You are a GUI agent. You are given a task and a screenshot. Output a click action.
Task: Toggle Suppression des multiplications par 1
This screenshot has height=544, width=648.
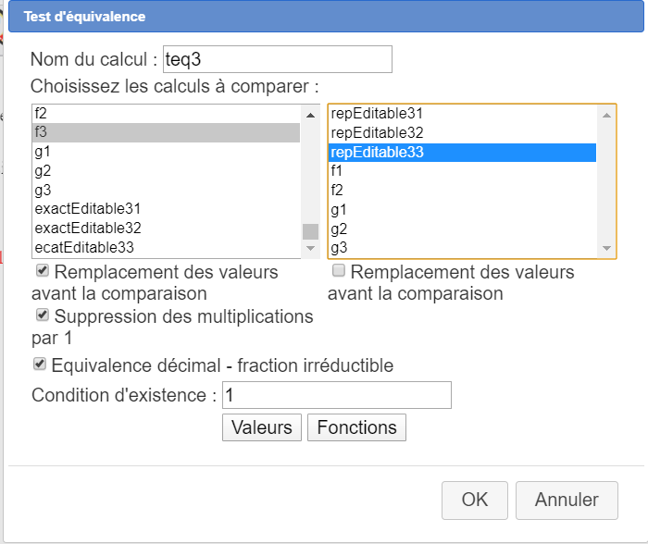tap(43, 315)
